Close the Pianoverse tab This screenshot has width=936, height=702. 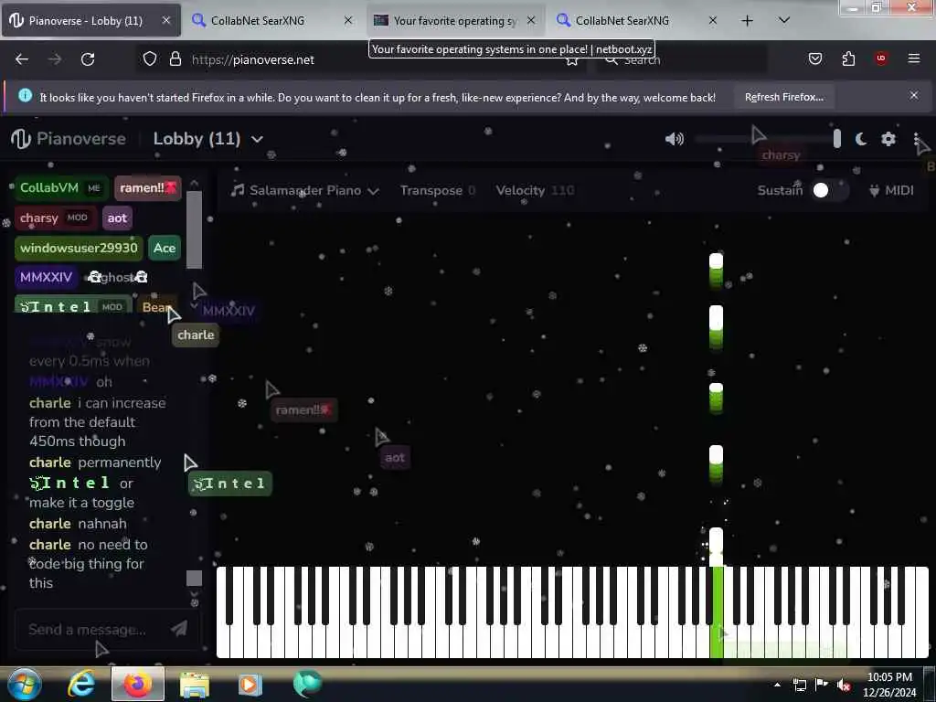tap(166, 20)
